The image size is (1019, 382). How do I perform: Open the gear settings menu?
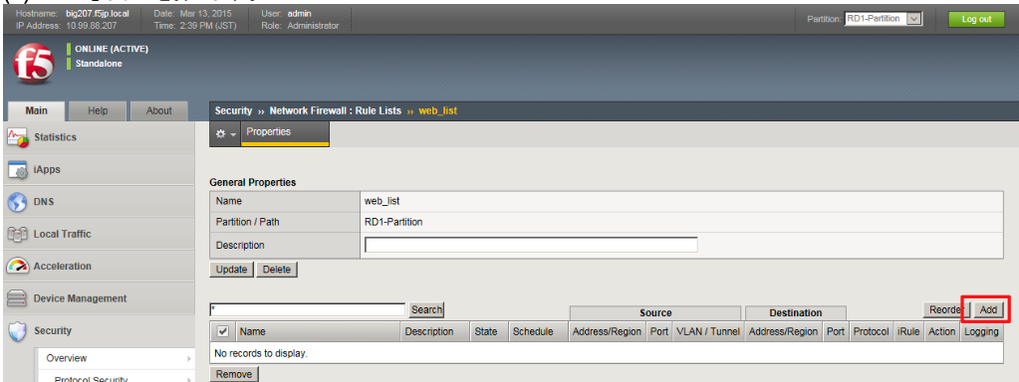pos(225,133)
